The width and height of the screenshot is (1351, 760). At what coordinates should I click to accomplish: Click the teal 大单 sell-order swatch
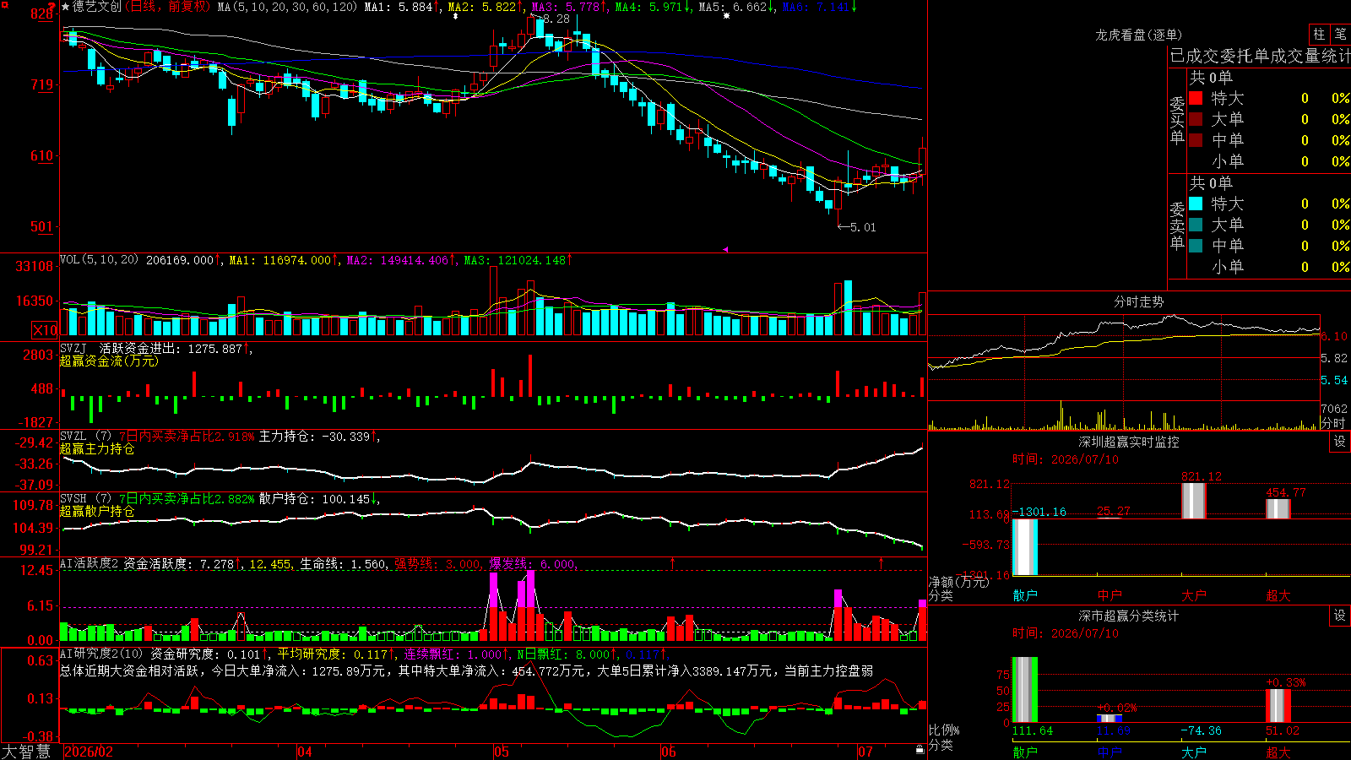[1196, 225]
